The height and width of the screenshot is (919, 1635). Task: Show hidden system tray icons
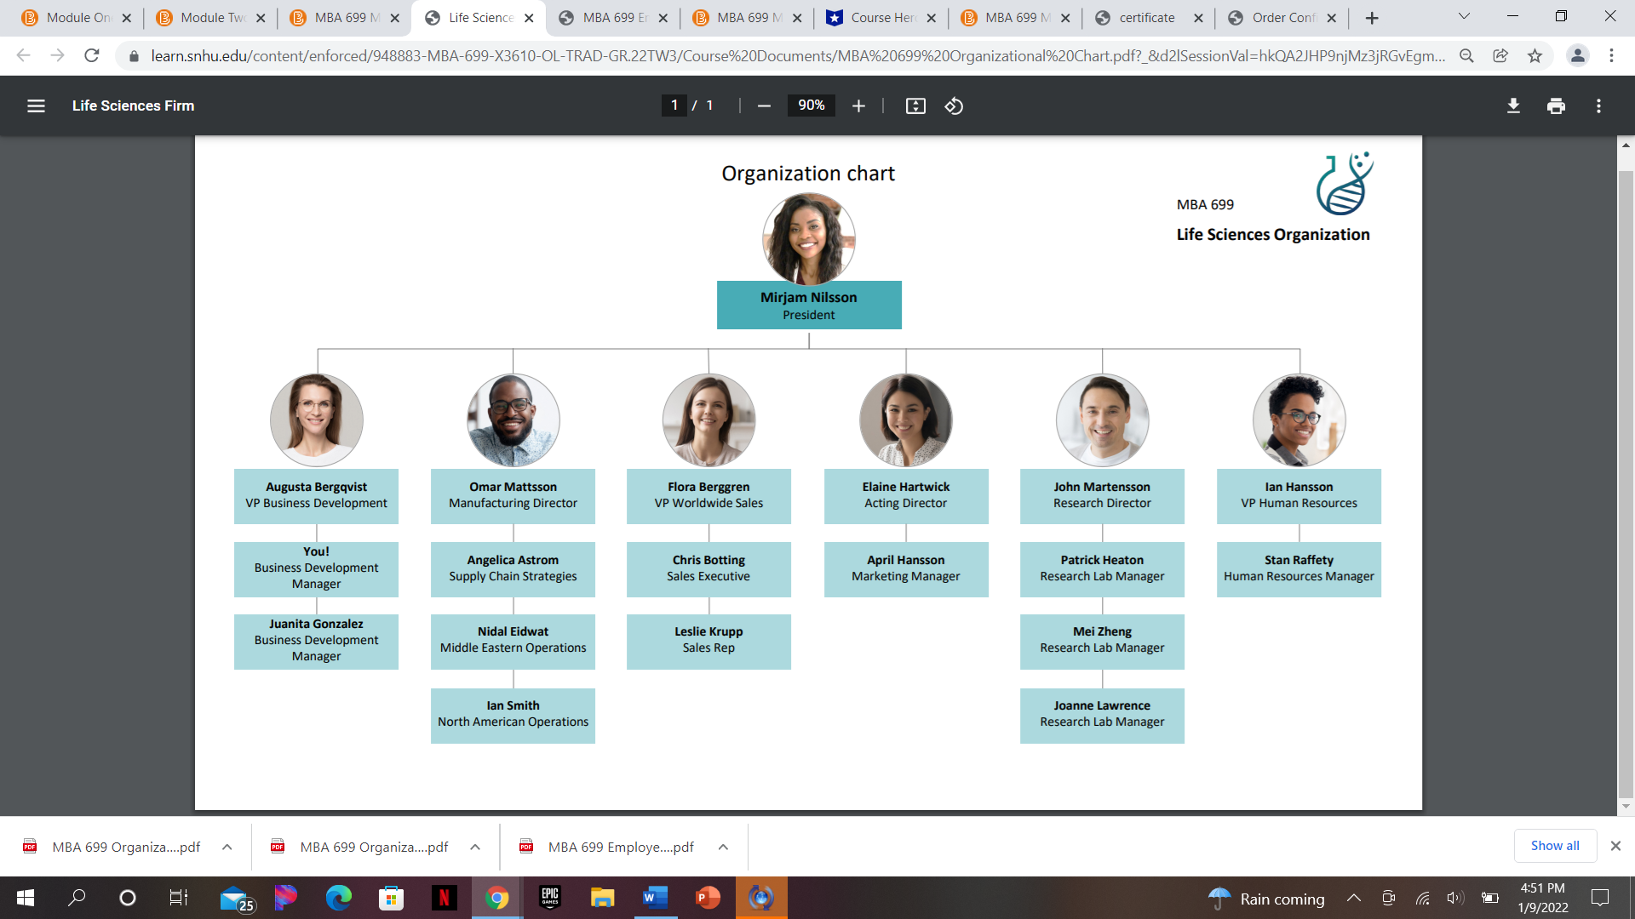coord(1353,899)
